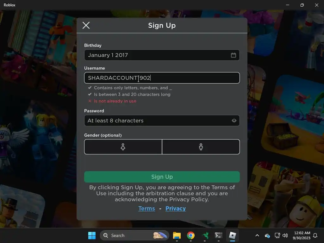Viewport: 324px width, 243px height.
Task: Click 'Is not already in use' error text
Action: [x=115, y=101]
